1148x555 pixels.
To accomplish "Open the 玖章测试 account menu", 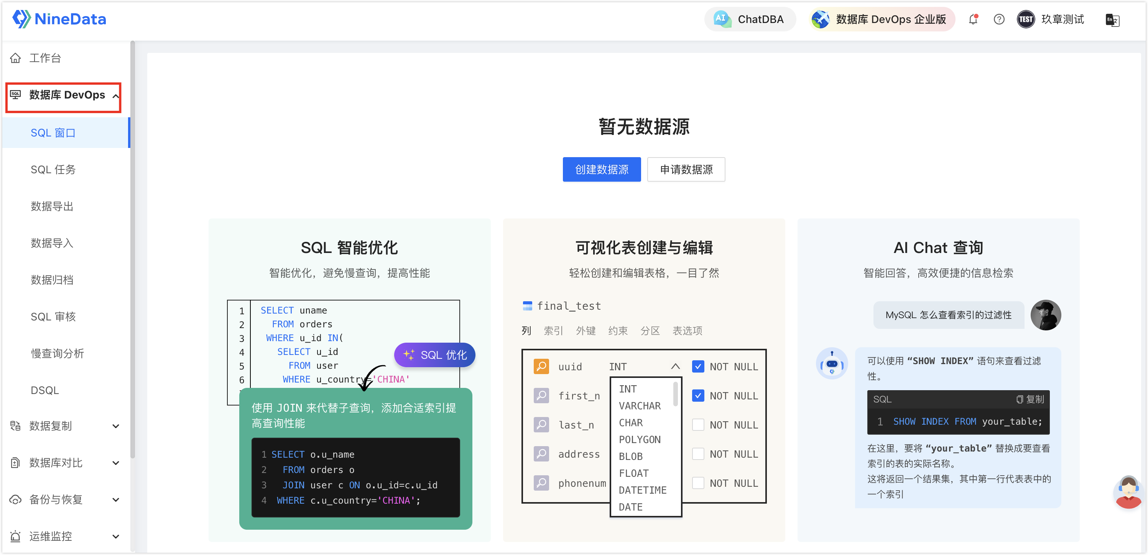I will tap(1062, 19).
